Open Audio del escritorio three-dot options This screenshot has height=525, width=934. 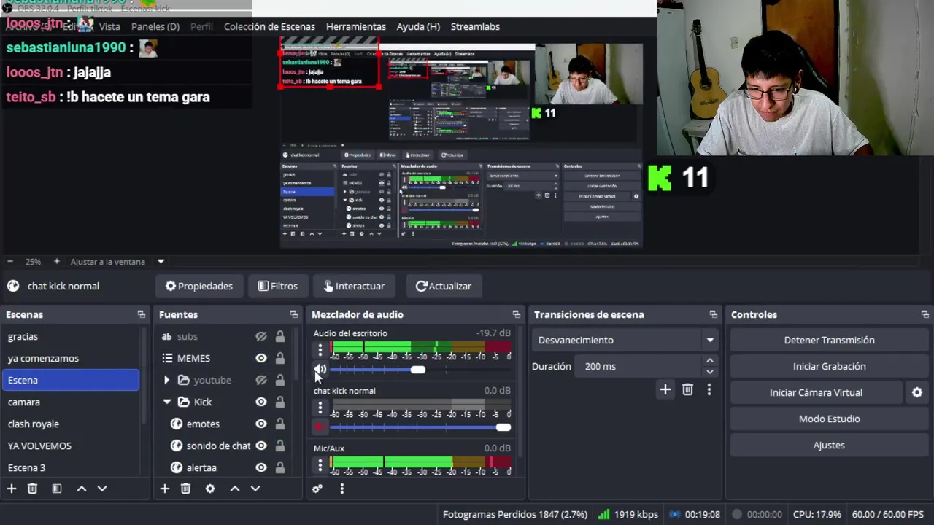(x=320, y=350)
